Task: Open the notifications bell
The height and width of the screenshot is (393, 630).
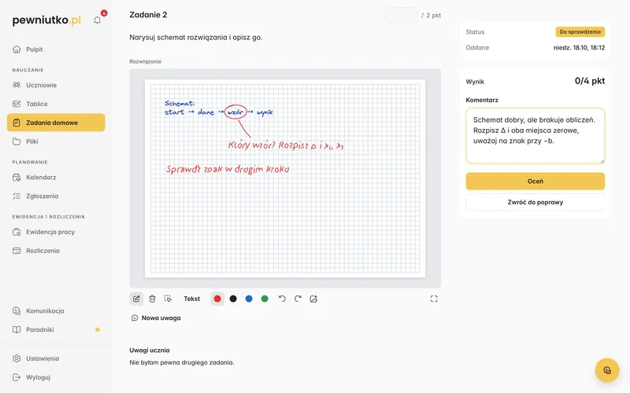Action: (x=97, y=20)
